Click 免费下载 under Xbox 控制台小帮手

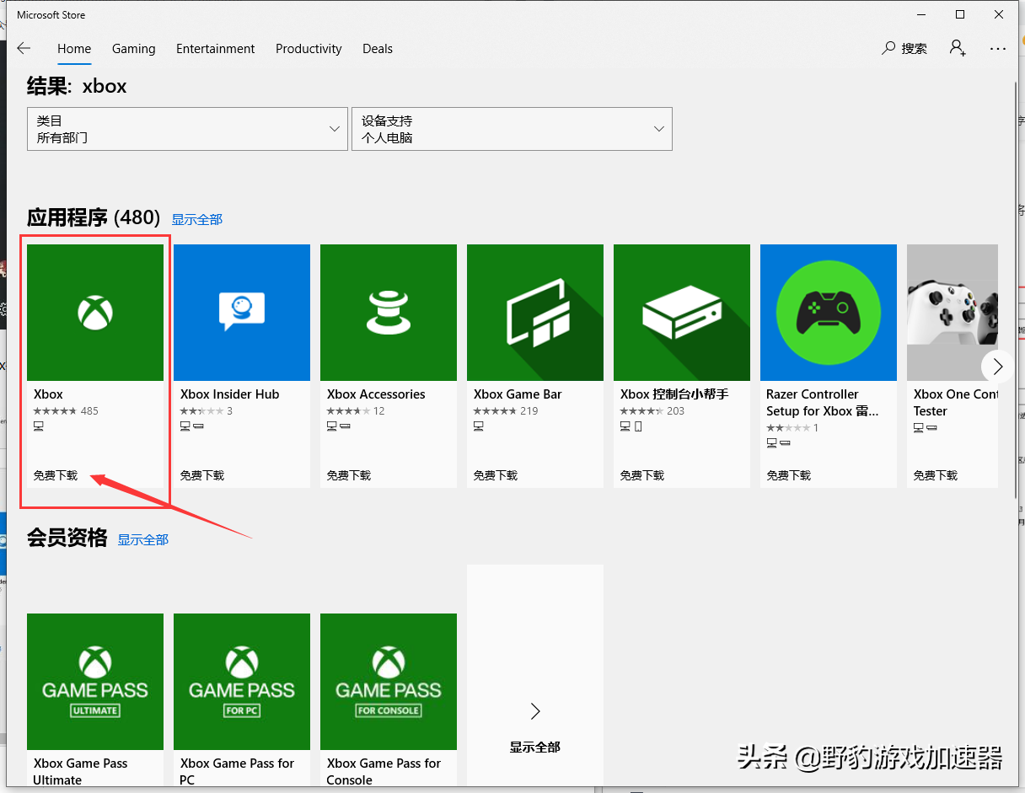[642, 475]
